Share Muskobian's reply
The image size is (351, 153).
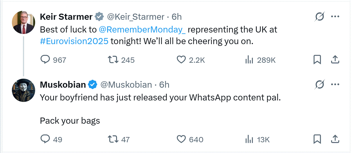click(x=335, y=139)
